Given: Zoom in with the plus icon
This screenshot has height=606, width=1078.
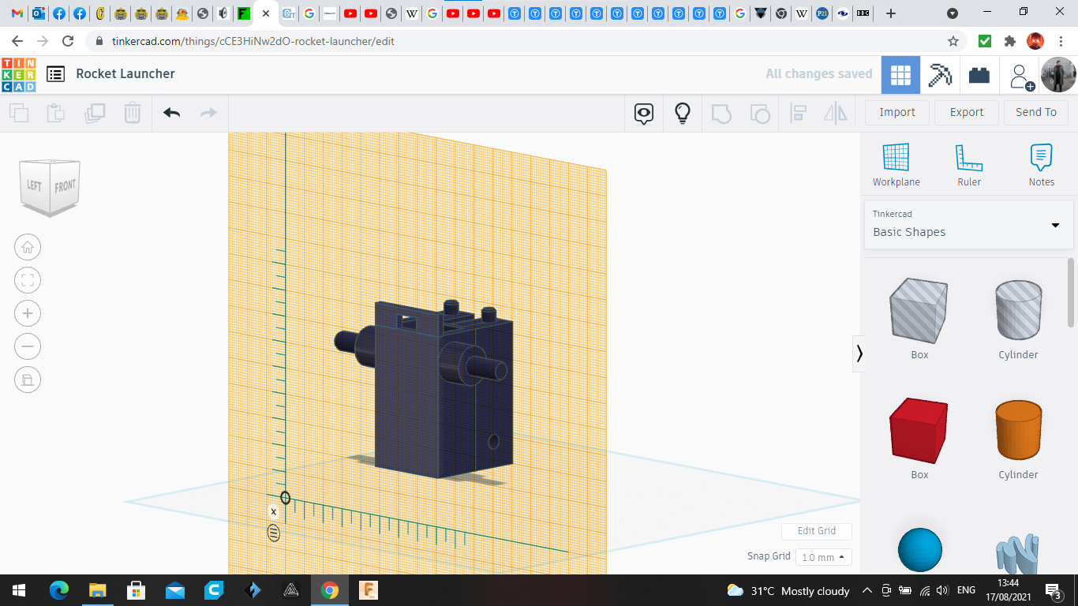Looking at the screenshot, I should click(28, 314).
